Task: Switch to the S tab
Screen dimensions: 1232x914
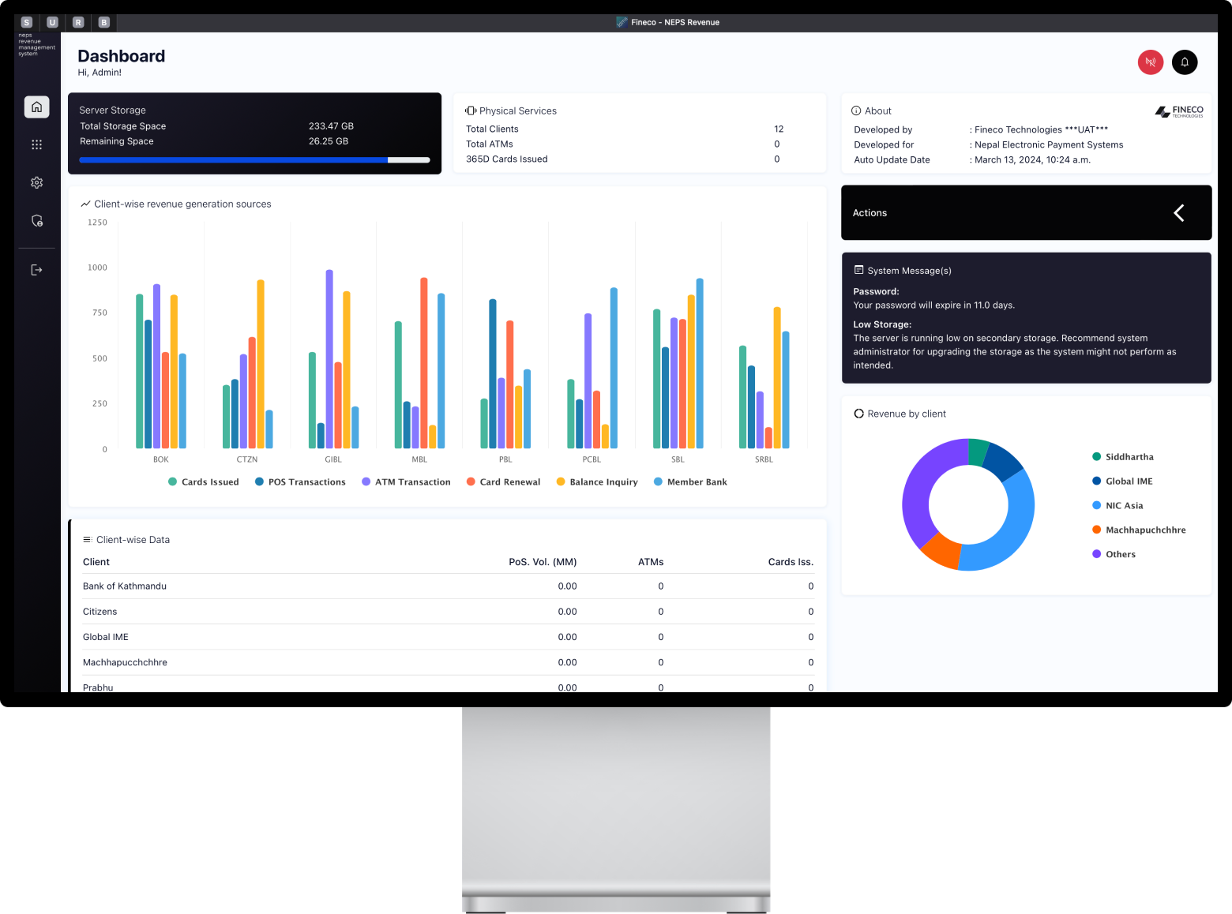Action: tap(26, 22)
